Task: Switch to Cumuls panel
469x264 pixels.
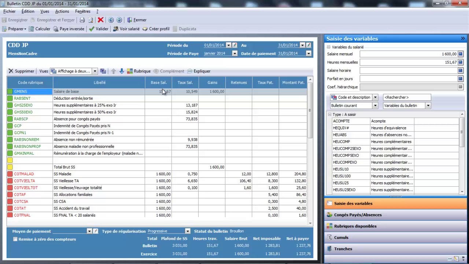Action: pyautogui.click(x=396, y=238)
